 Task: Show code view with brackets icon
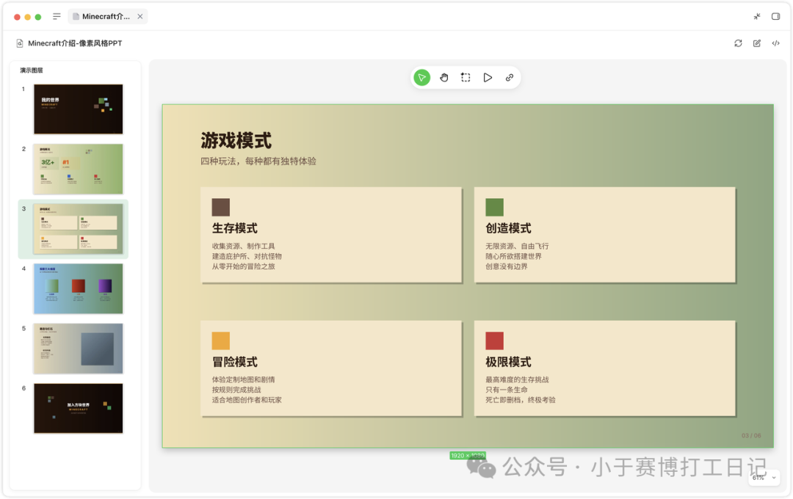pyautogui.click(x=776, y=43)
